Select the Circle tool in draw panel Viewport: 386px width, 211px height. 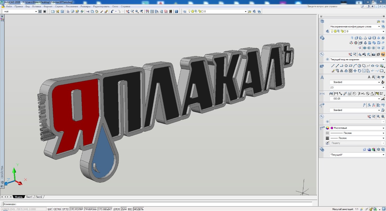click(x=359, y=66)
